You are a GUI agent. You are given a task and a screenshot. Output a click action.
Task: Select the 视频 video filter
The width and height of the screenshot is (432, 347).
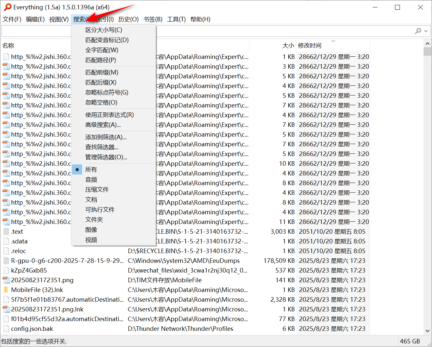point(114,240)
